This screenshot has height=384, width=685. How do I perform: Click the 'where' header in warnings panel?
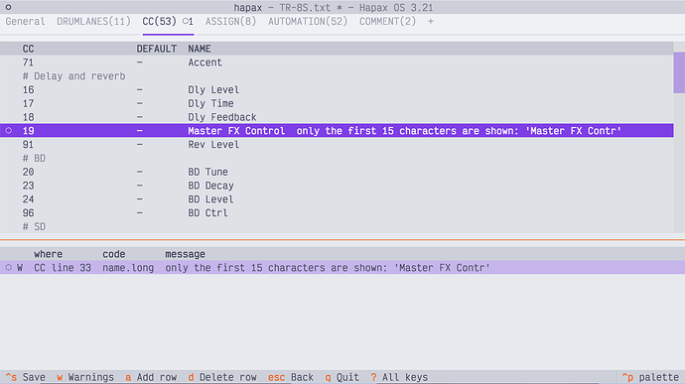[48, 254]
